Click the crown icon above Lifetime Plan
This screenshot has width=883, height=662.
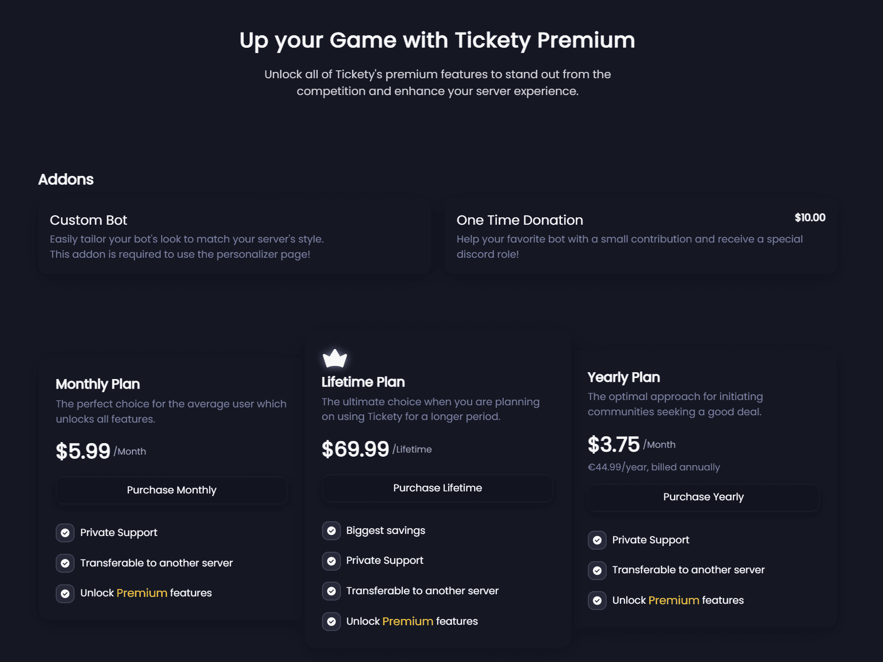tap(334, 358)
